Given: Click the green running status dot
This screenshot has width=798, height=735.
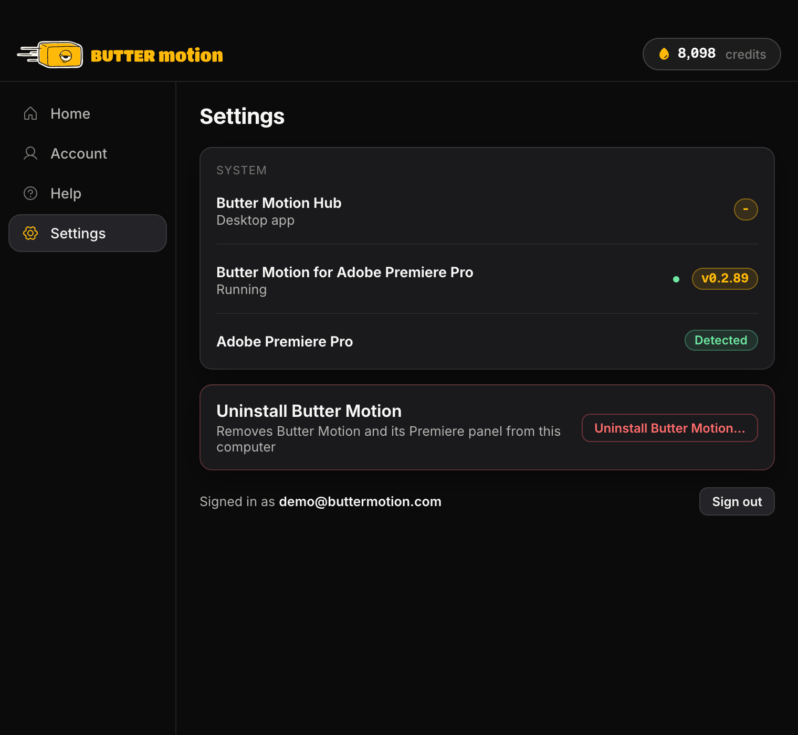Looking at the screenshot, I should coord(676,279).
